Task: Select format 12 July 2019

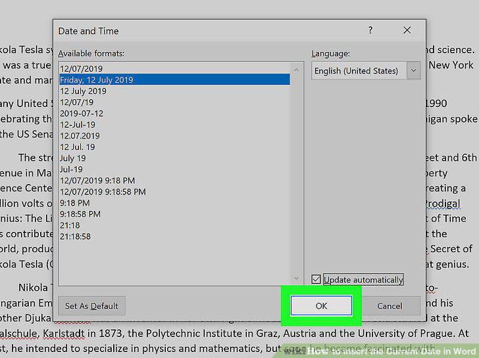Action: [174, 91]
